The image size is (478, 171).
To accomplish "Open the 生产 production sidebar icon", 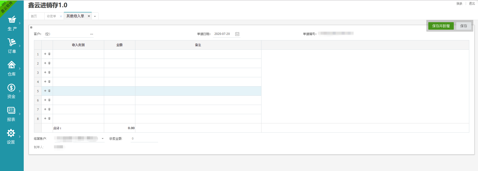I will pyautogui.click(x=12, y=20).
